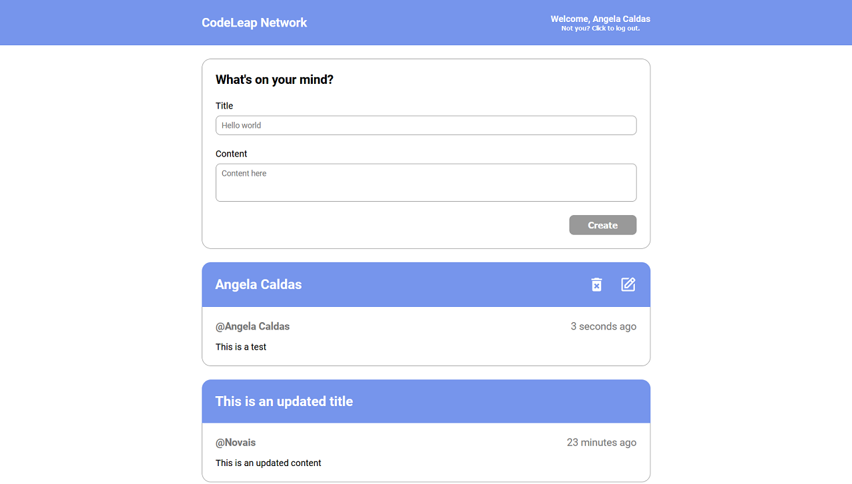Delete the Angela Caldas post

[596, 284]
